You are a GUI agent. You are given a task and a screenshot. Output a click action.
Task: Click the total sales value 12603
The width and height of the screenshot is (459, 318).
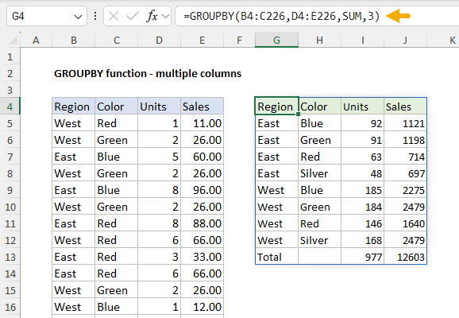click(405, 257)
